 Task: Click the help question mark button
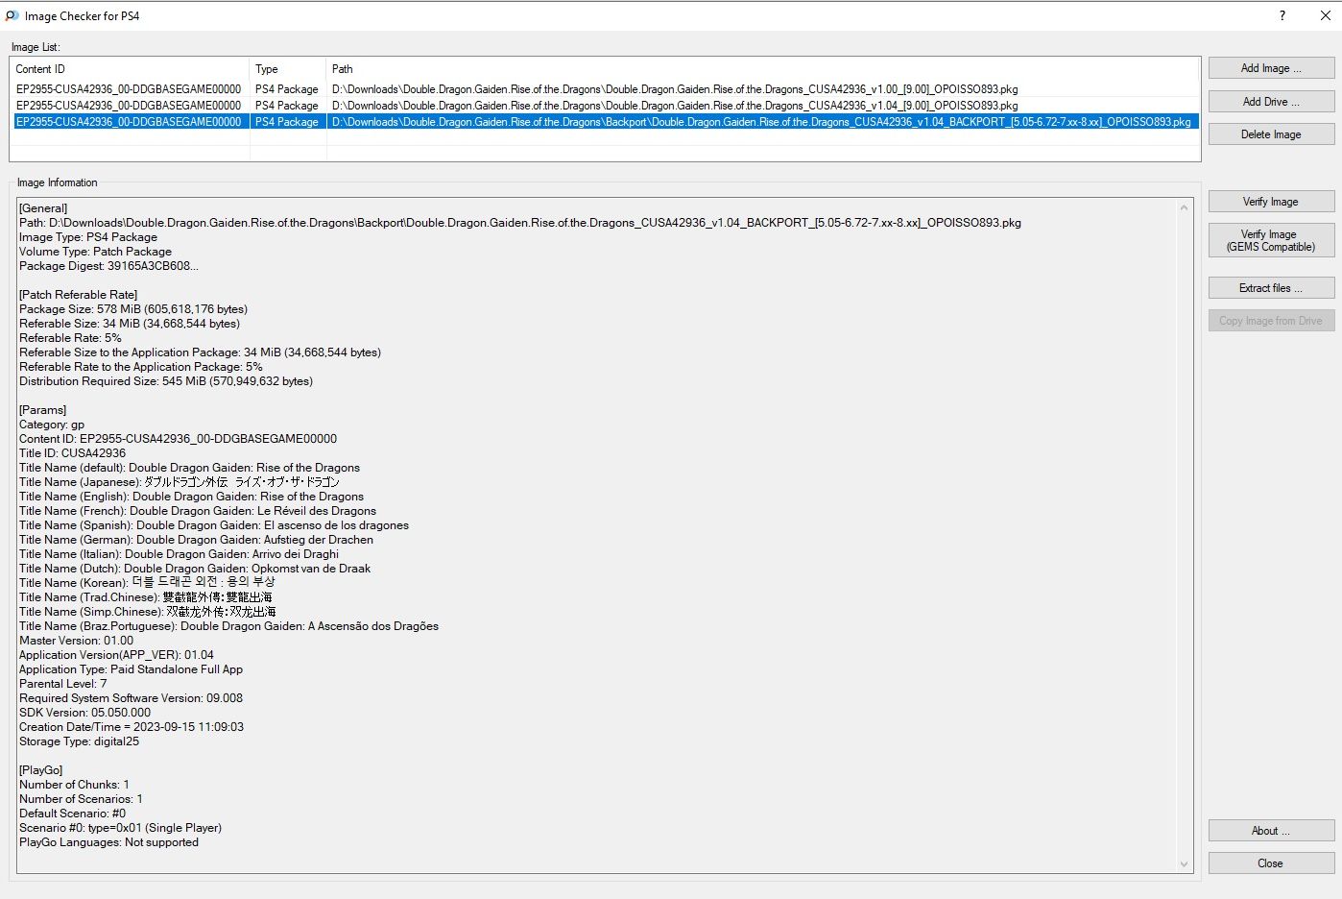(1282, 15)
